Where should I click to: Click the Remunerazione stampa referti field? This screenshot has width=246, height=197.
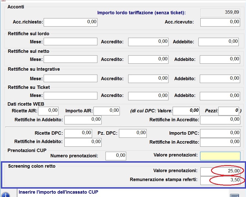pos(220,180)
